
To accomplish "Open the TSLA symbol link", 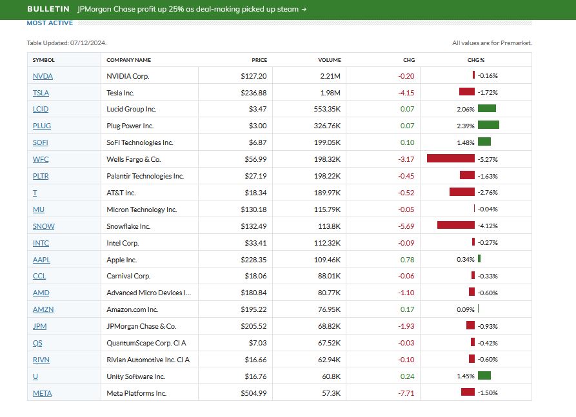I will coord(41,93).
